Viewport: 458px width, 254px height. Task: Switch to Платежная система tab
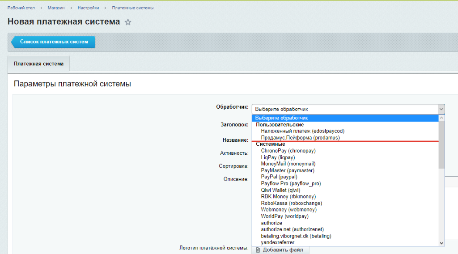tap(38, 63)
